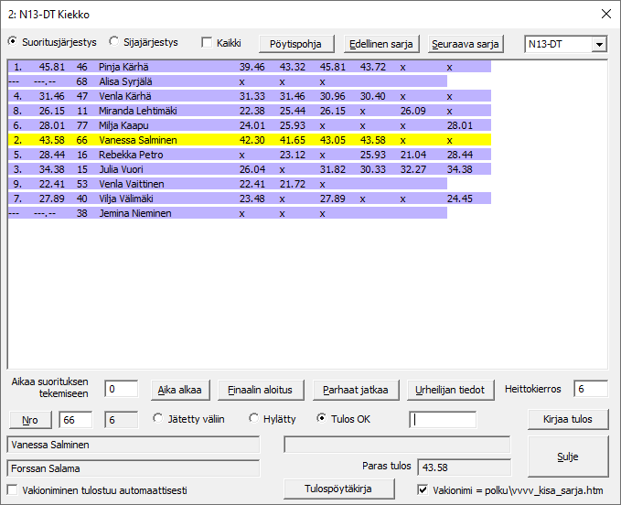
Task: Open Urheilijan tiedot
Action: [x=452, y=389]
